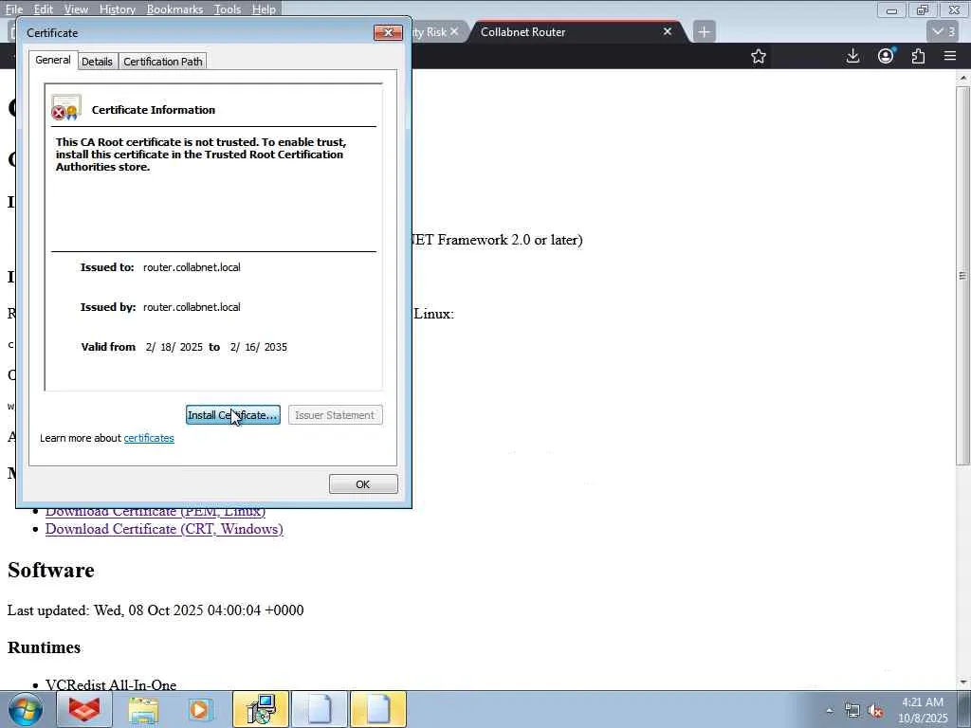This screenshot has width=971, height=728.
Task: Open the Help menu
Action: (264, 9)
